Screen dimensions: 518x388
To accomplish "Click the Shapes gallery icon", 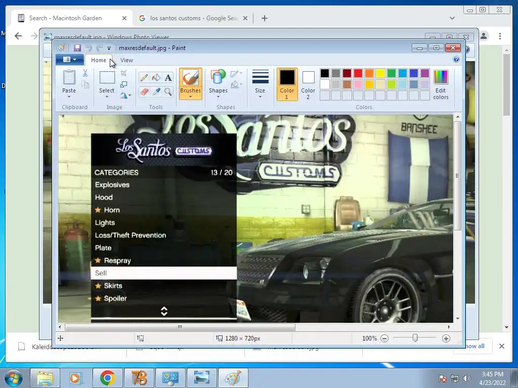I will click(218, 77).
